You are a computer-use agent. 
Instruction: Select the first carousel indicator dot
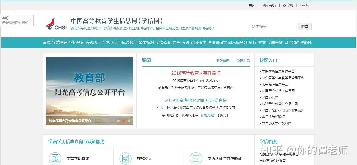point(118,120)
